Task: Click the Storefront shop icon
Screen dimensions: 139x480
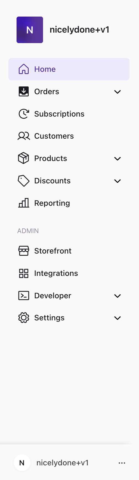Action: tap(24, 251)
